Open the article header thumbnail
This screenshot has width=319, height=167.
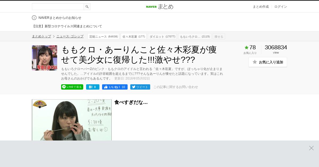click(x=44, y=58)
